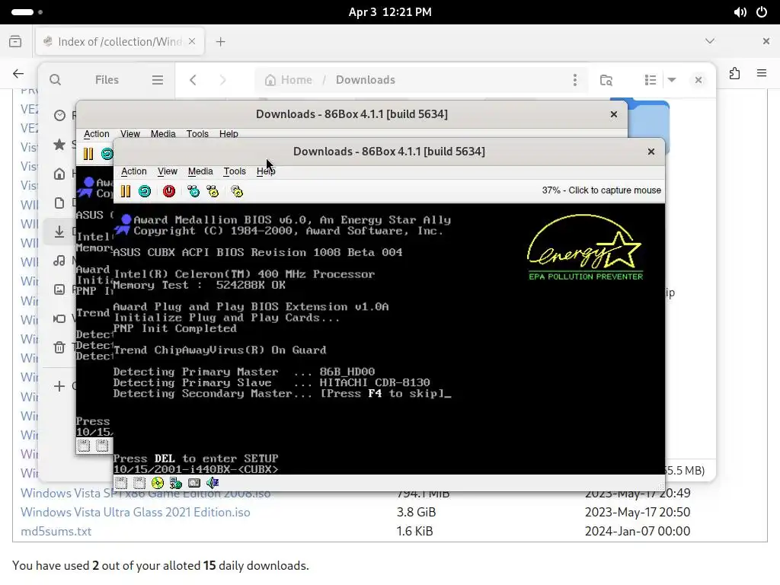
Task: Click the network status bar icon
Action: pyautogui.click(x=176, y=482)
